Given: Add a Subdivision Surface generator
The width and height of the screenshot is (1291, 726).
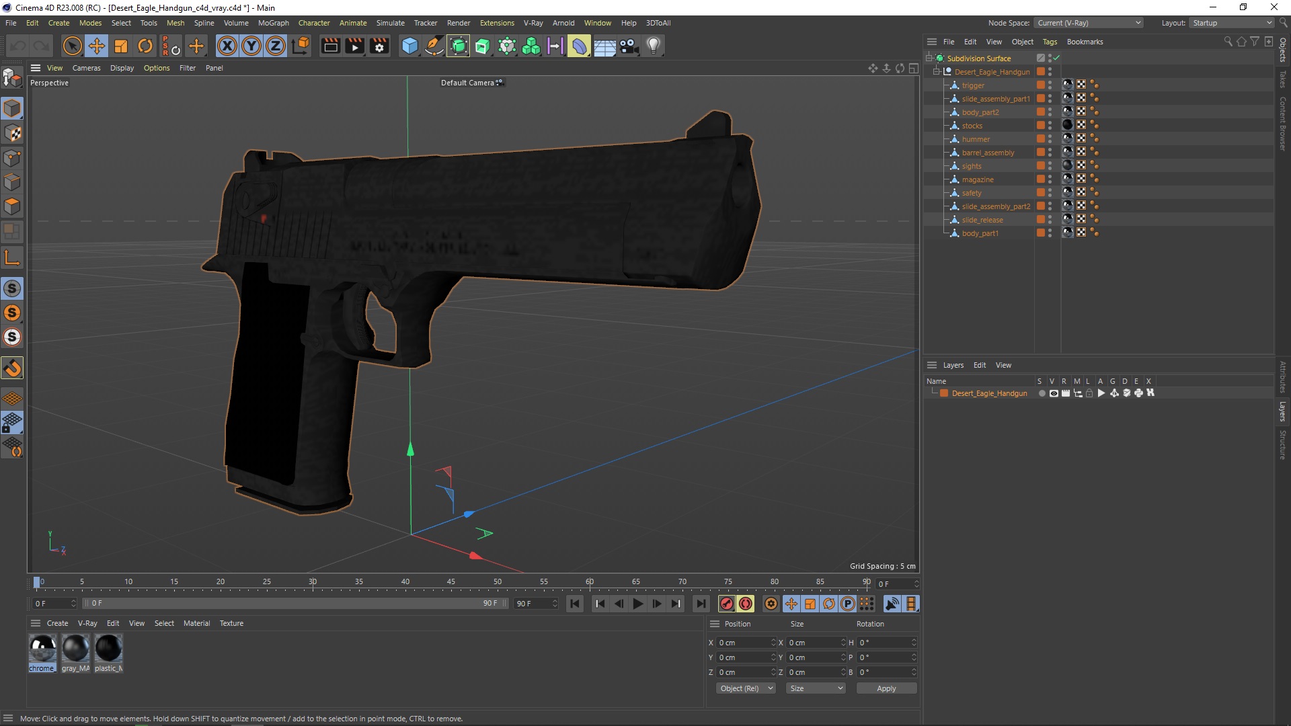Looking at the screenshot, I should click(459, 46).
